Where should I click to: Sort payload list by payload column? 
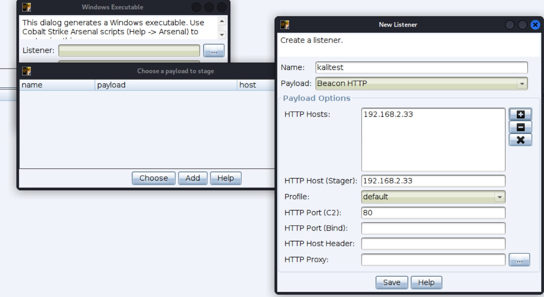pyautogui.click(x=166, y=85)
